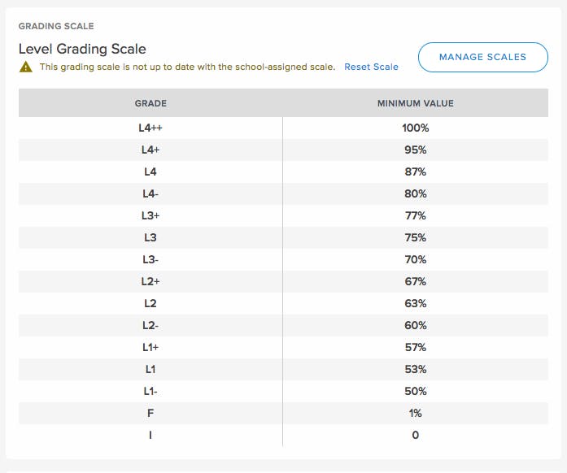
Task: Select the L2+ grade cell
Action: coord(150,281)
